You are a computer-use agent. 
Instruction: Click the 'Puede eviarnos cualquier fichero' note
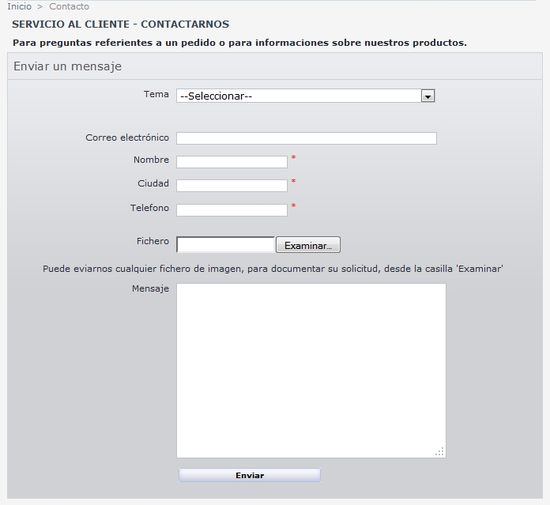tap(273, 269)
